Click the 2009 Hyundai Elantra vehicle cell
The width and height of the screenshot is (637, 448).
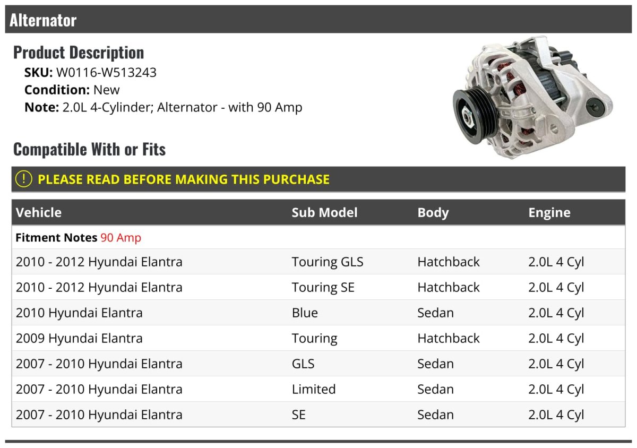79,338
